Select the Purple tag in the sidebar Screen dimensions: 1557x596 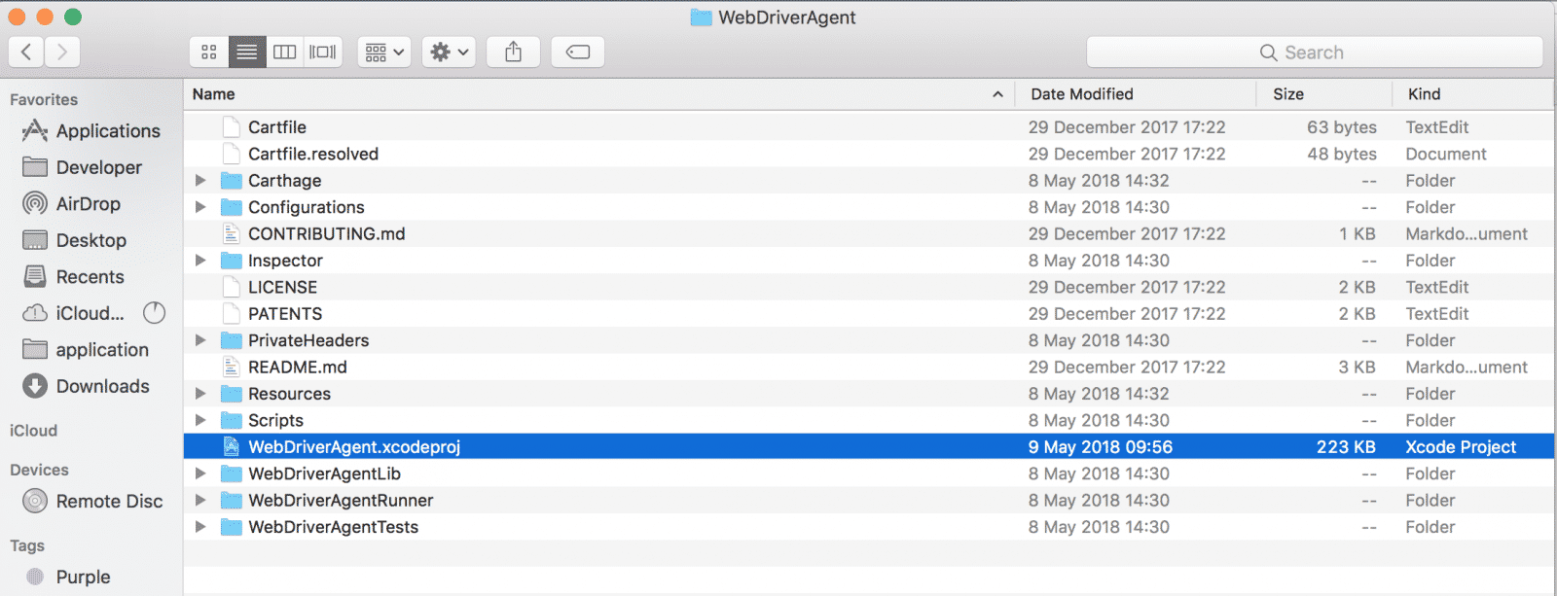83,577
